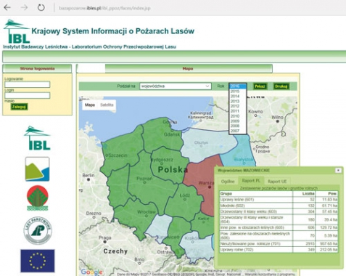
Task: Reload the page with refresh icon
Action: pyautogui.click(x=41, y=8)
